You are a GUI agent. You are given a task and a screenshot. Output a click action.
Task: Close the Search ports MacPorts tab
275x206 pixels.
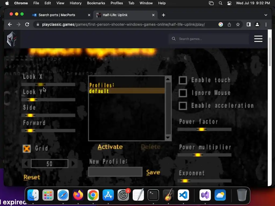click(x=89, y=15)
